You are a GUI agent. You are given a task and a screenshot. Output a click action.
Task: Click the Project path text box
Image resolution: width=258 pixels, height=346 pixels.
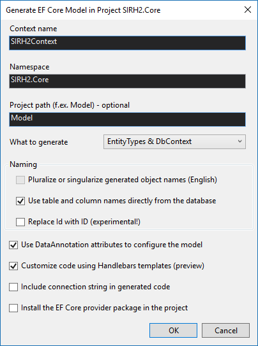click(127, 119)
